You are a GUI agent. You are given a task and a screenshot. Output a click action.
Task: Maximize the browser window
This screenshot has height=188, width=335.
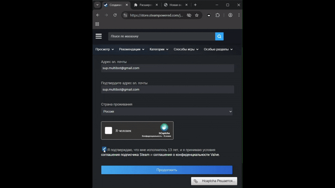click(228, 5)
